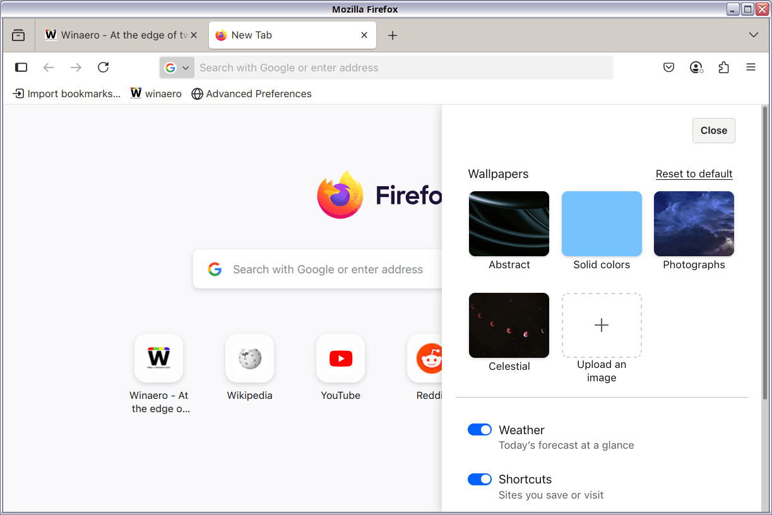Open the Extensions puzzle icon
This screenshot has height=515, width=772.
point(723,68)
